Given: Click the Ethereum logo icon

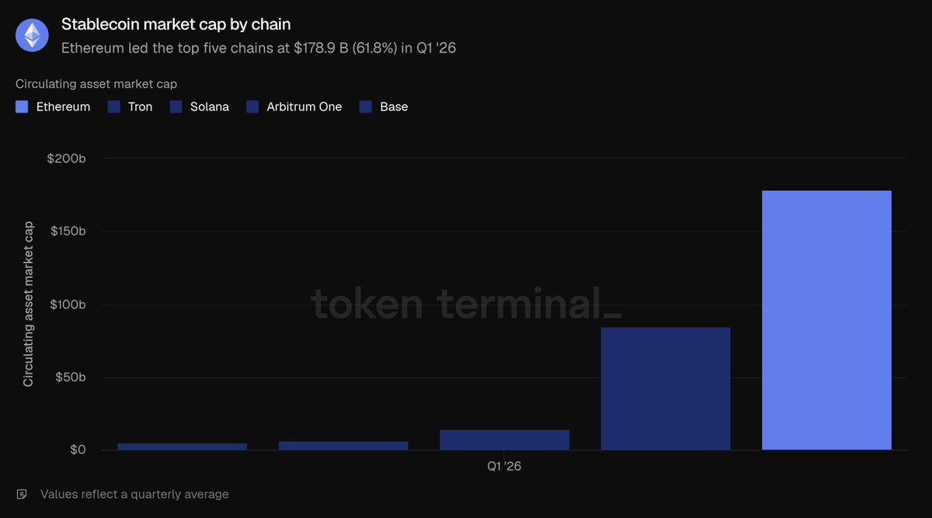Looking at the screenshot, I should (33, 36).
